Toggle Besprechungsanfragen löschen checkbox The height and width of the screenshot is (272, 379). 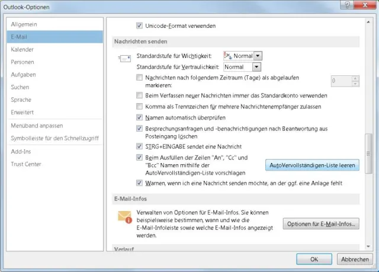tap(139, 128)
